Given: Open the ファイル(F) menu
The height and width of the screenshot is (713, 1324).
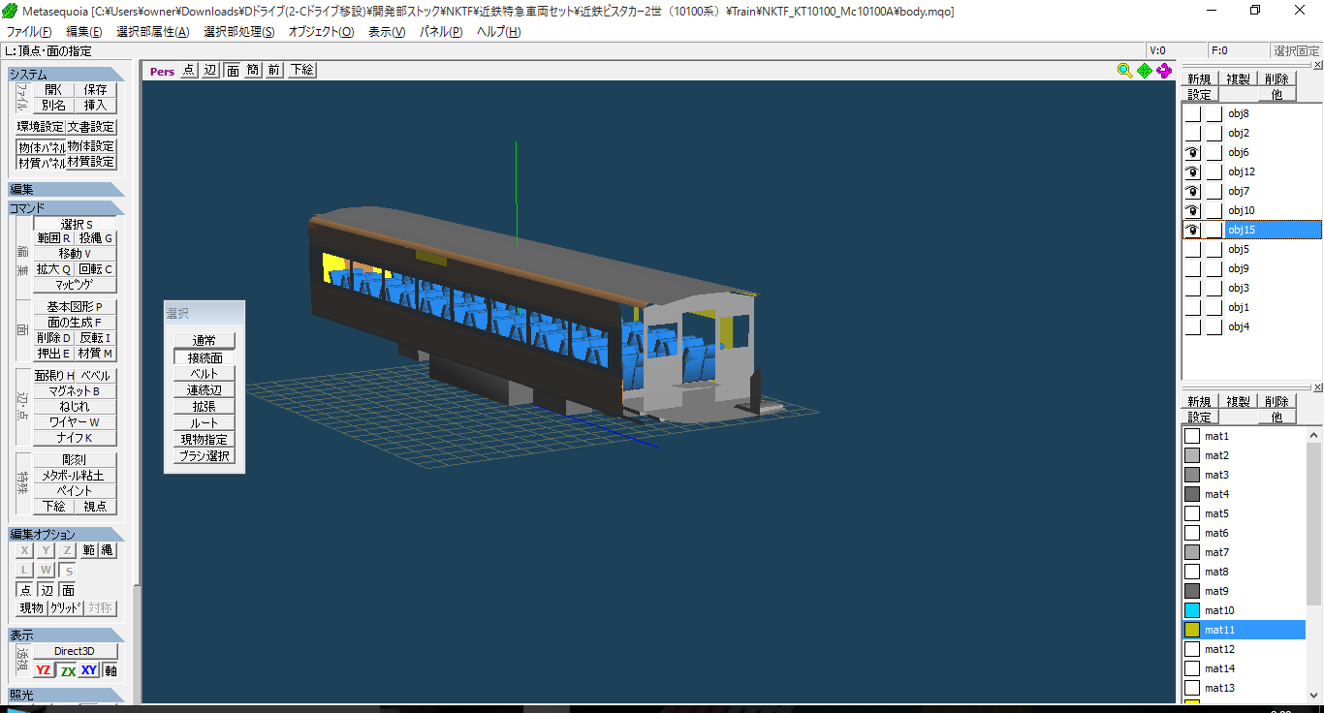Looking at the screenshot, I should pyautogui.click(x=29, y=32).
